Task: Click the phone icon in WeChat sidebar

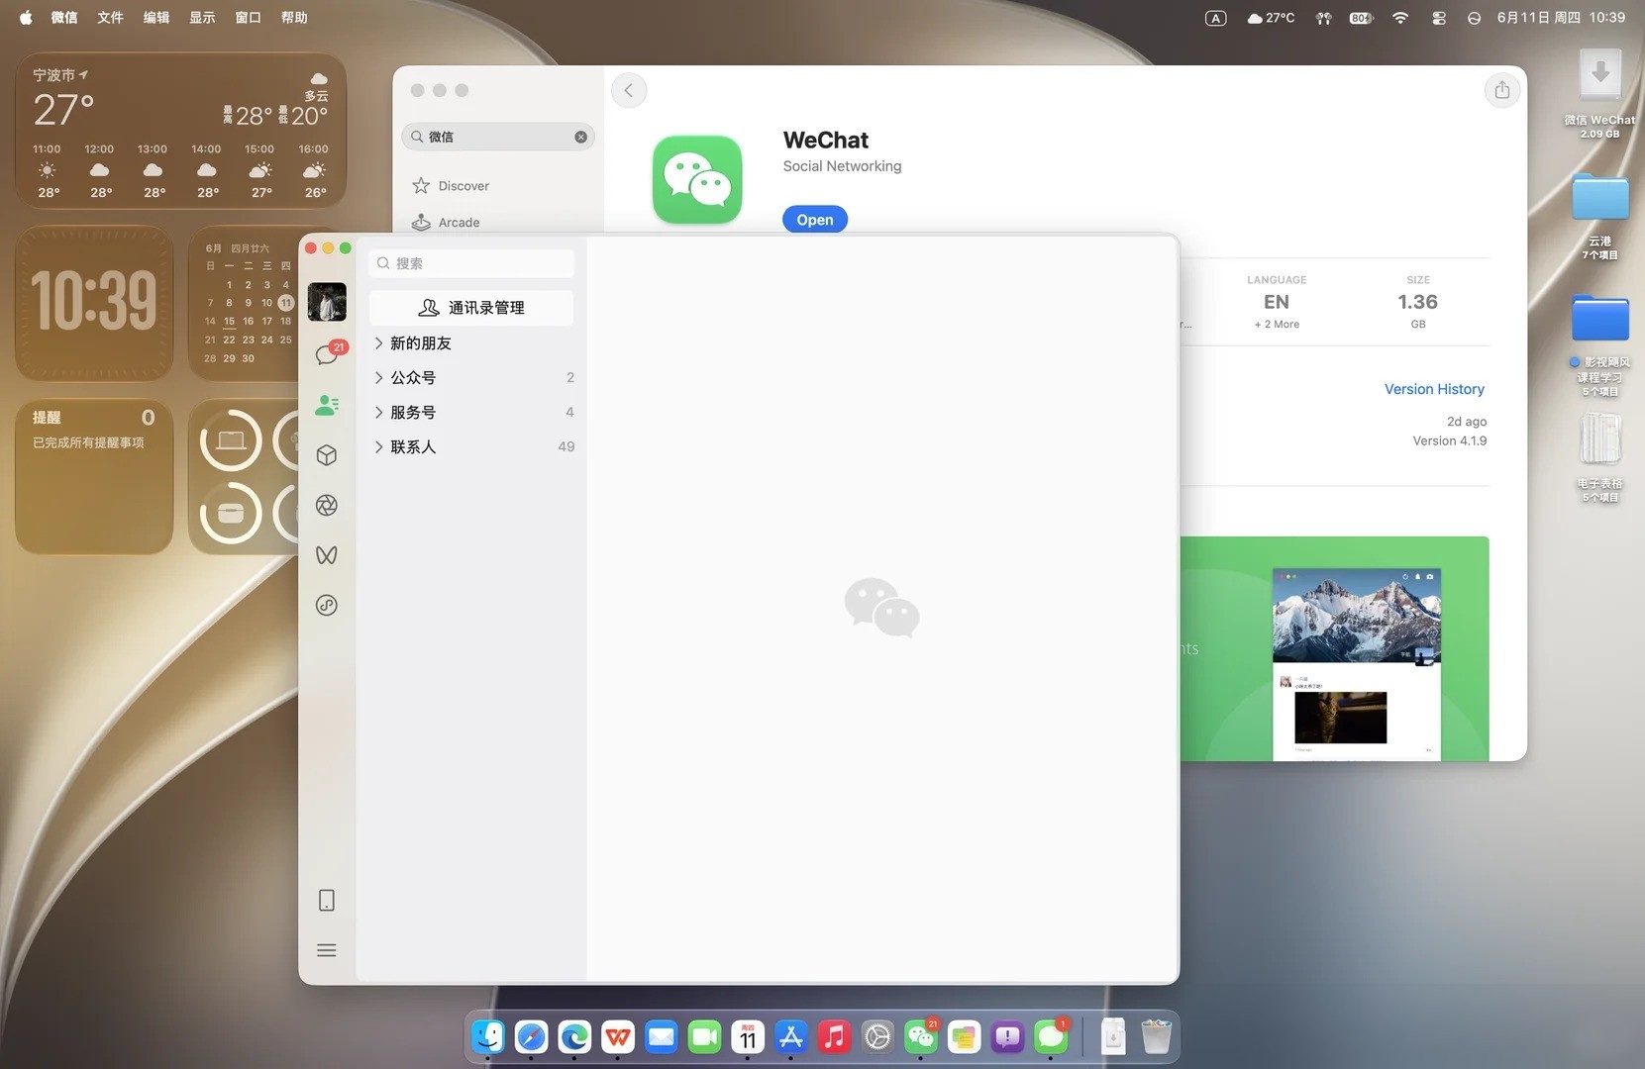Action: point(327,900)
